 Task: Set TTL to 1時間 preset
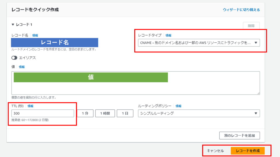(x=105, y=113)
